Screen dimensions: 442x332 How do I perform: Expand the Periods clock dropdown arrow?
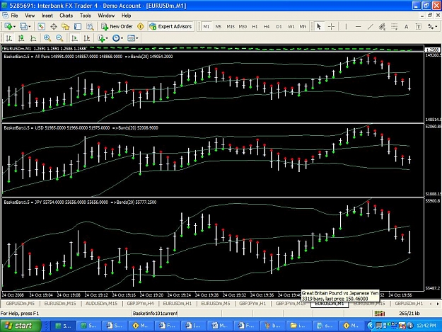tap(122, 38)
